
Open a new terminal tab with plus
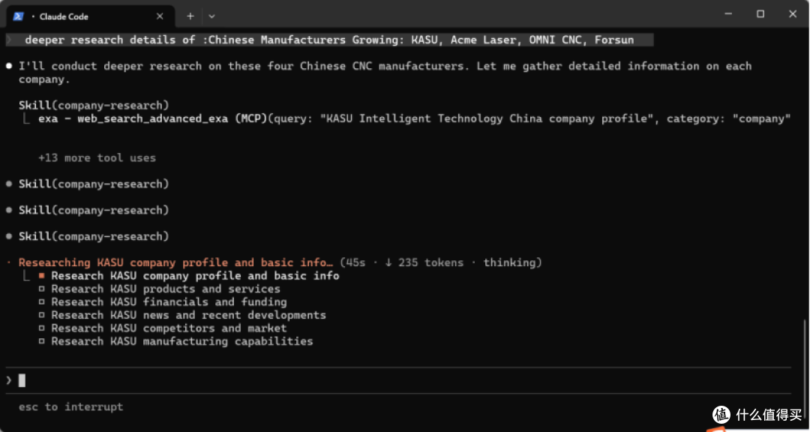[x=190, y=16]
